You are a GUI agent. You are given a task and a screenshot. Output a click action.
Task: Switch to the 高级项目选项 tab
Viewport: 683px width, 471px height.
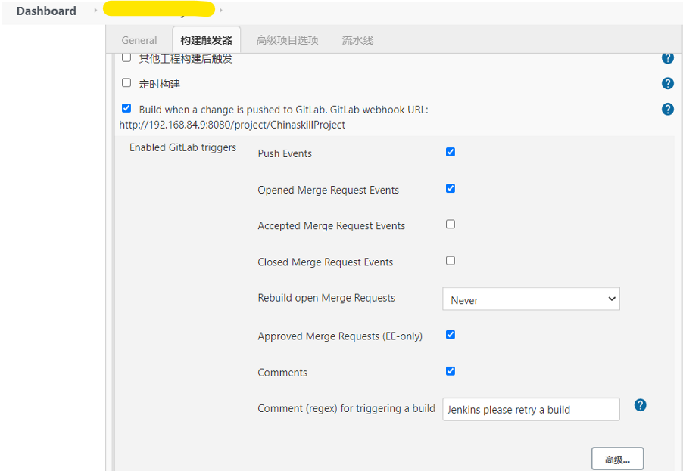[x=287, y=40]
